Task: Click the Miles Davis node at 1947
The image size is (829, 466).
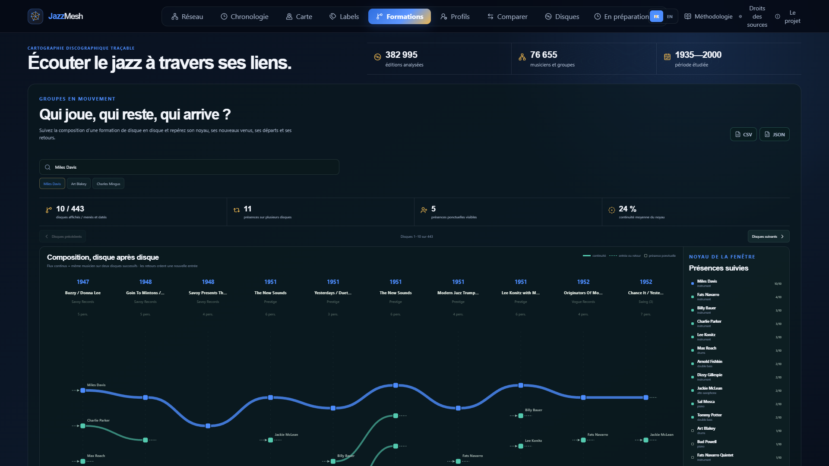Action: pyautogui.click(x=83, y=390)
